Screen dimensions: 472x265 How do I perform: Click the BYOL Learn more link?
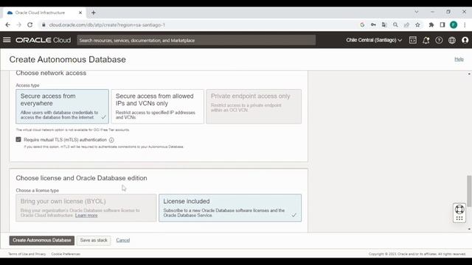(86, 216)
